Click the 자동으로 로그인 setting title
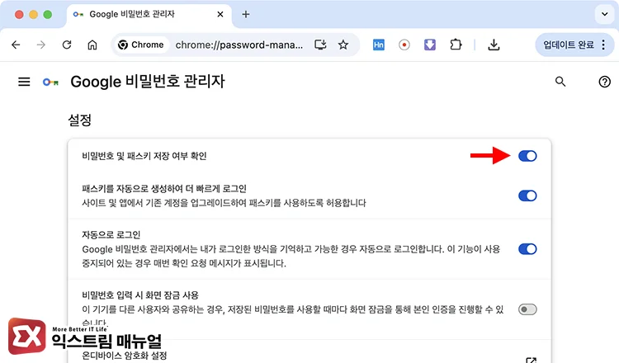Viewport: 619px width, 363px height. click(111, 235)
